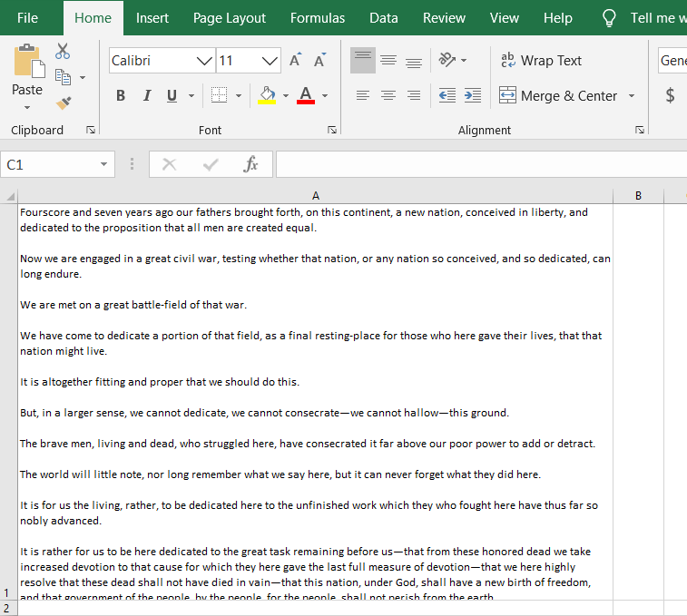Click the Cancel X in formula bar
Viewport: 687px width, 616px height.
(169, 164)
